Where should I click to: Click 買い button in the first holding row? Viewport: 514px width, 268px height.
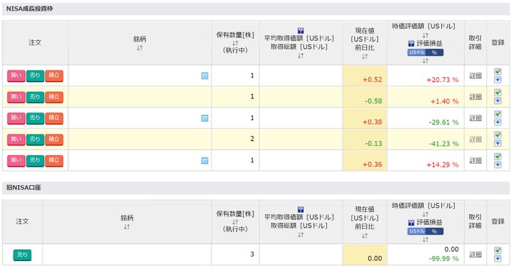[x=16, y=76]
